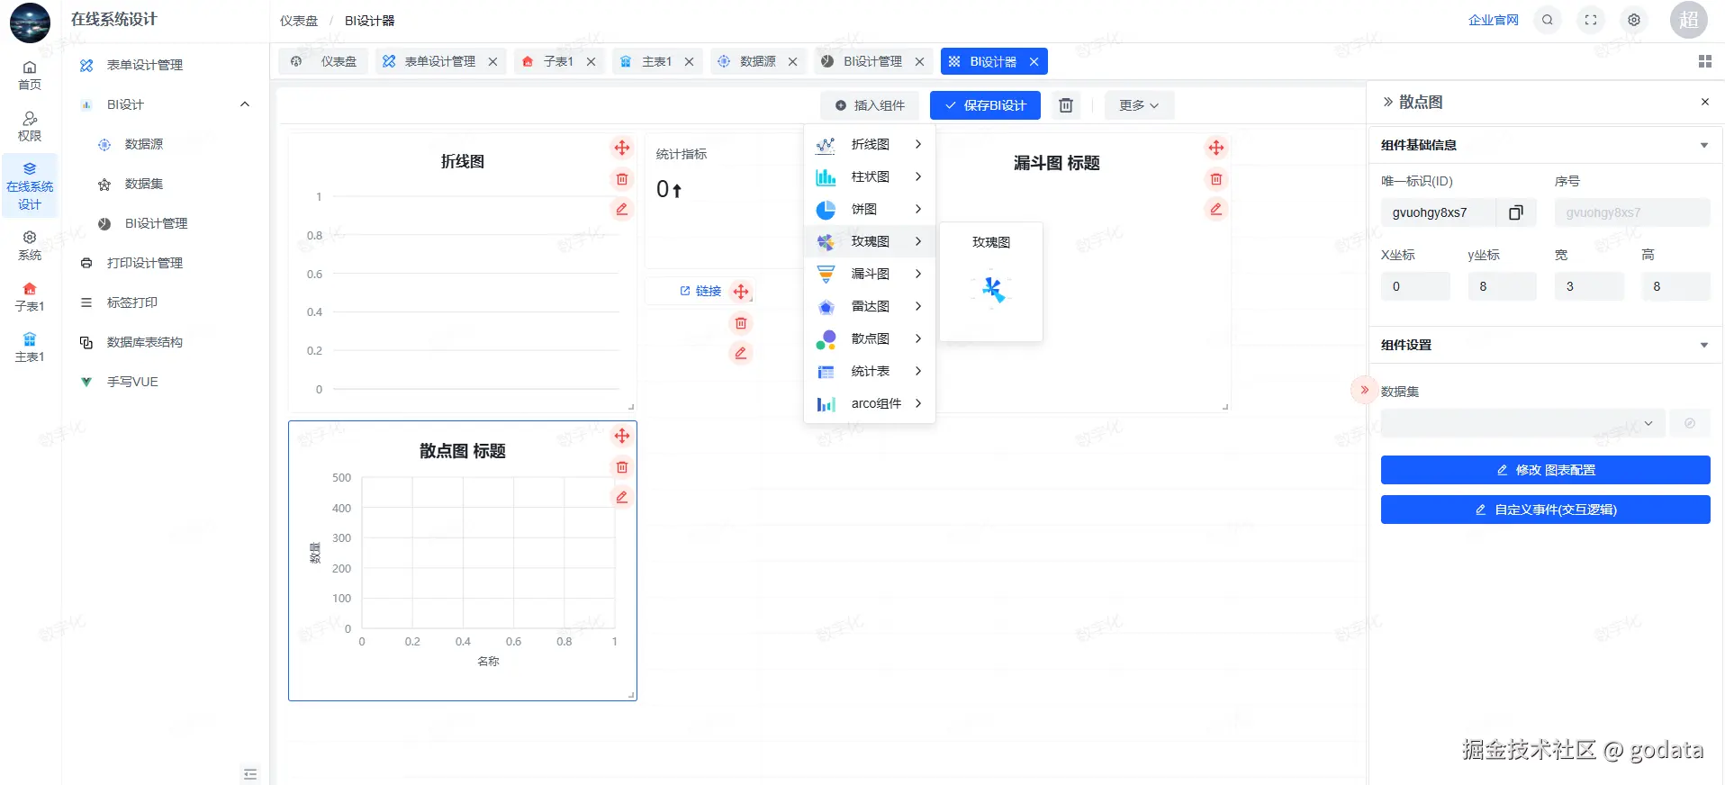Delete the 折线图 chart with trash icon

[x=622, y=179]
